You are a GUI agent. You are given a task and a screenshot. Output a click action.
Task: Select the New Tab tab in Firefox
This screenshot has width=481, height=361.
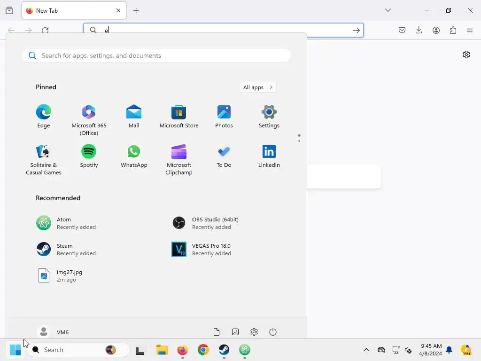74,10
